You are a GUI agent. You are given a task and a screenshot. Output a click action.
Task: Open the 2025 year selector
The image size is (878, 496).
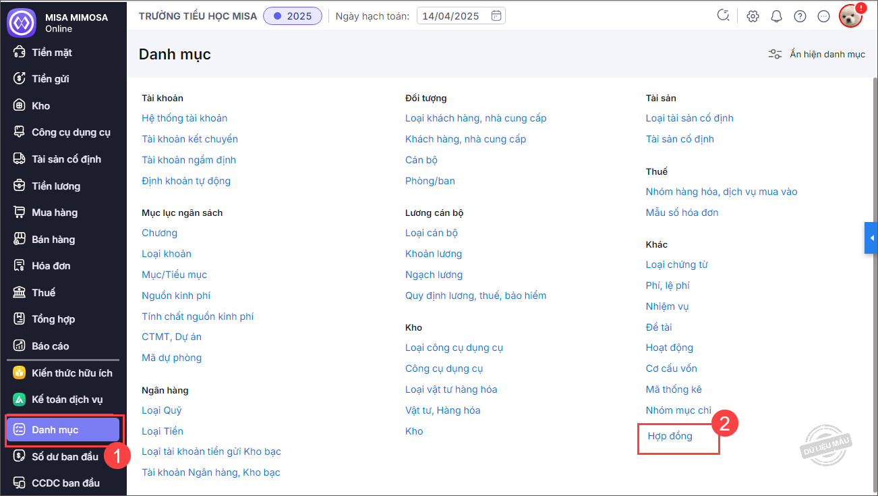(x=292, y=16)
